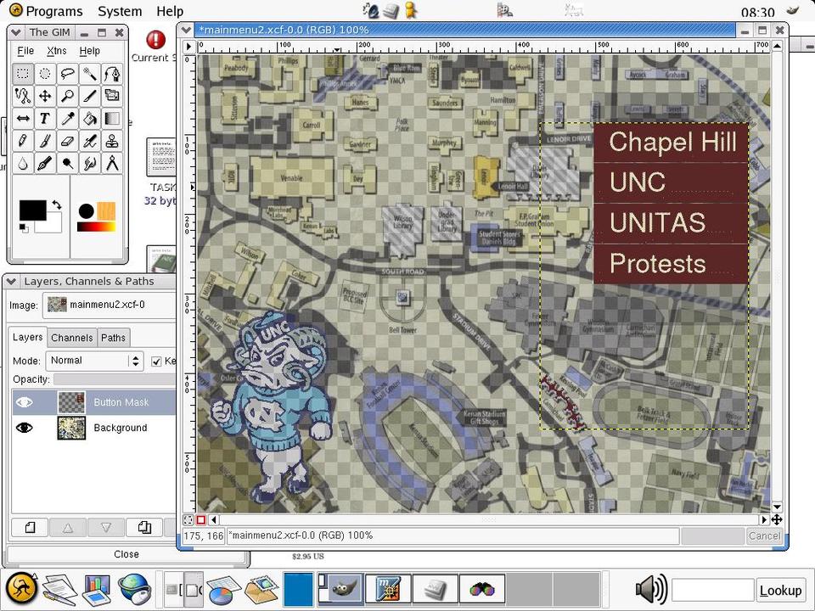Toggle visibility of the Background layer

tap(25, 428)
